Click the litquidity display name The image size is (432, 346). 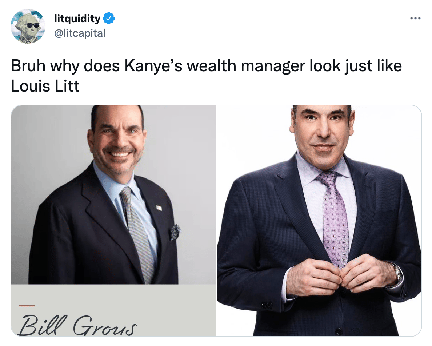pos(77,19)
